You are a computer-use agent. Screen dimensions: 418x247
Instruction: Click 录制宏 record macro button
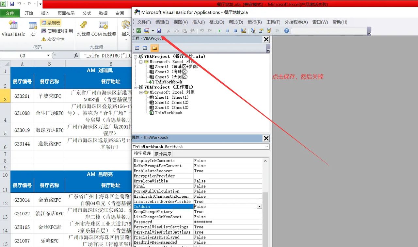[x=50, y=23]
